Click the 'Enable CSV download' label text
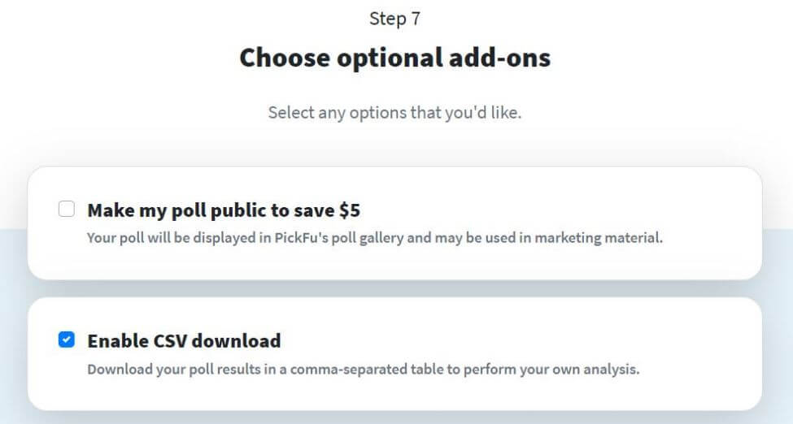This screenshot has height=424, width=793. (x=184, y=340)
